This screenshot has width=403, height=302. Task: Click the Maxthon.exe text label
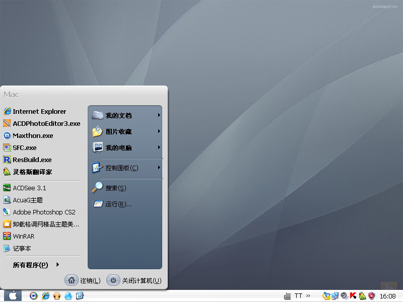tap(33, 135)
